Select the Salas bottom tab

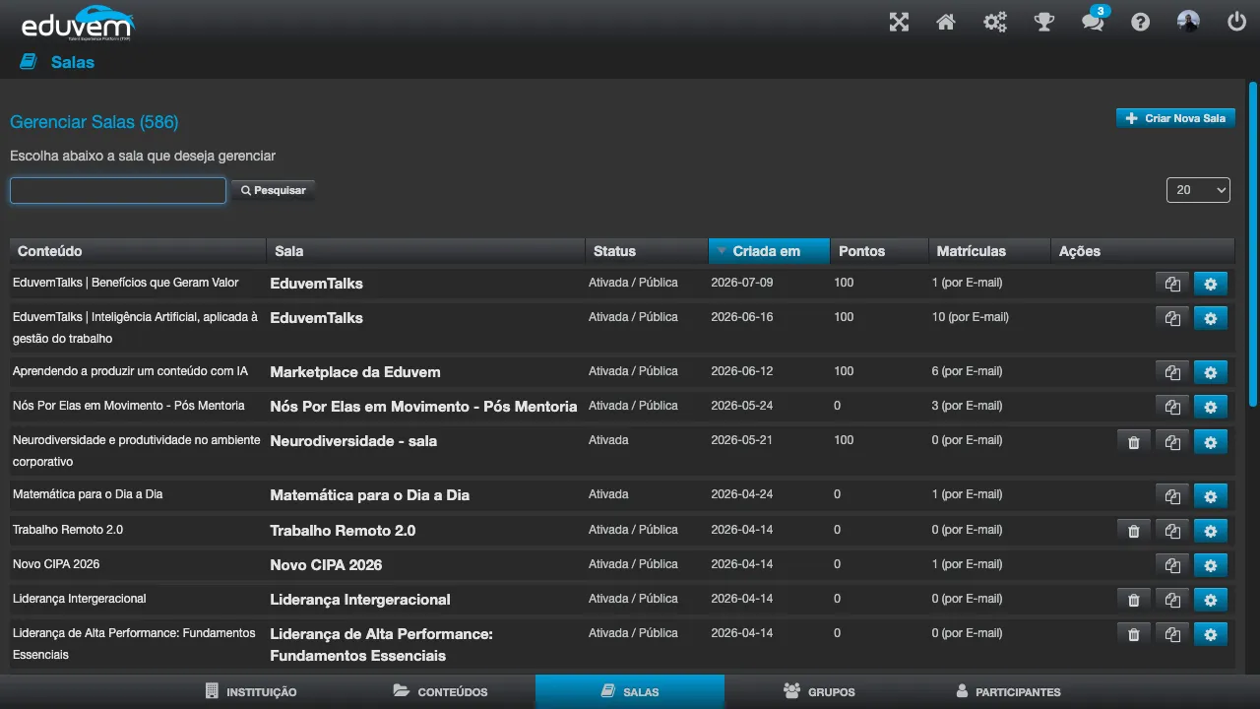(x=630, y=691)
